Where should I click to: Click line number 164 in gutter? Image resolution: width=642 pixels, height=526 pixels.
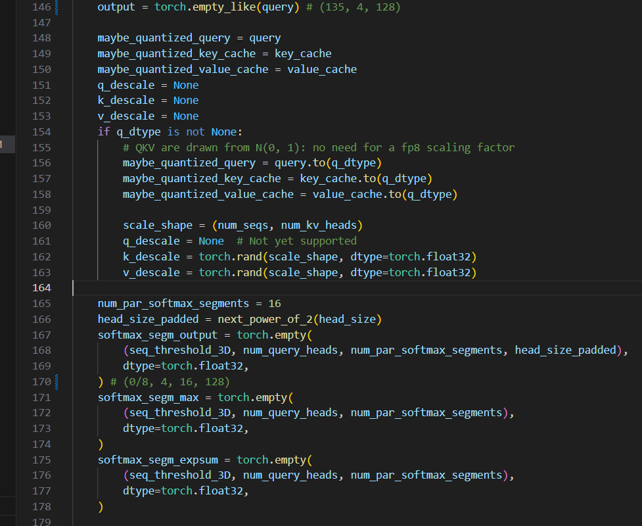coord(42,288)
